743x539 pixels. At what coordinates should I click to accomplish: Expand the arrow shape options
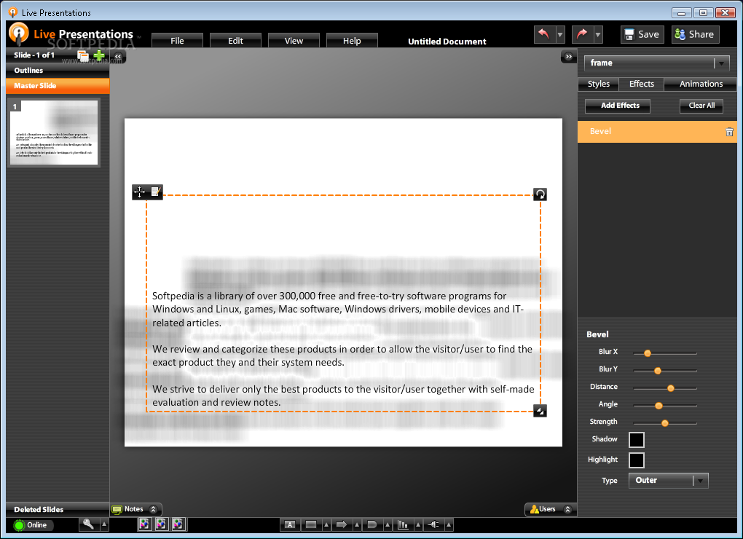click(357, 524)
